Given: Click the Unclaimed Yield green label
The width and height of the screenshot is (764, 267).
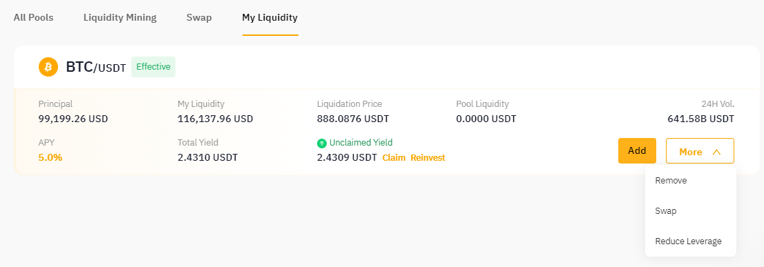Looking at the screenshot, I should click(361, 143).
